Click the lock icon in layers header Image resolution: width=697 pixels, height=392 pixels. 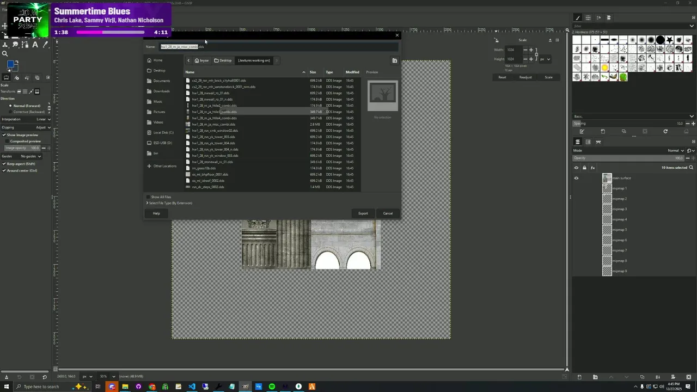(584, 168)
